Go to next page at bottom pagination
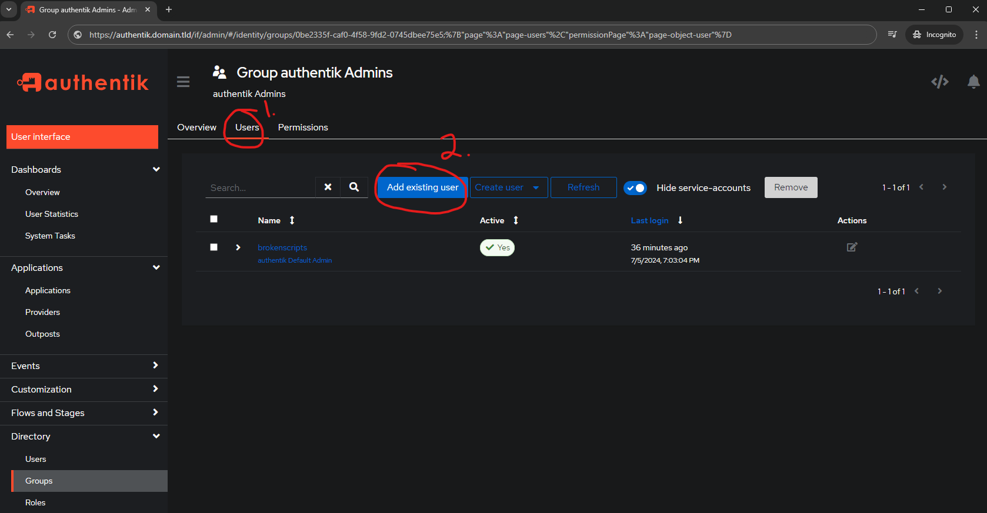Viewport: 987px width, 513px height. [x=940, y=291]
